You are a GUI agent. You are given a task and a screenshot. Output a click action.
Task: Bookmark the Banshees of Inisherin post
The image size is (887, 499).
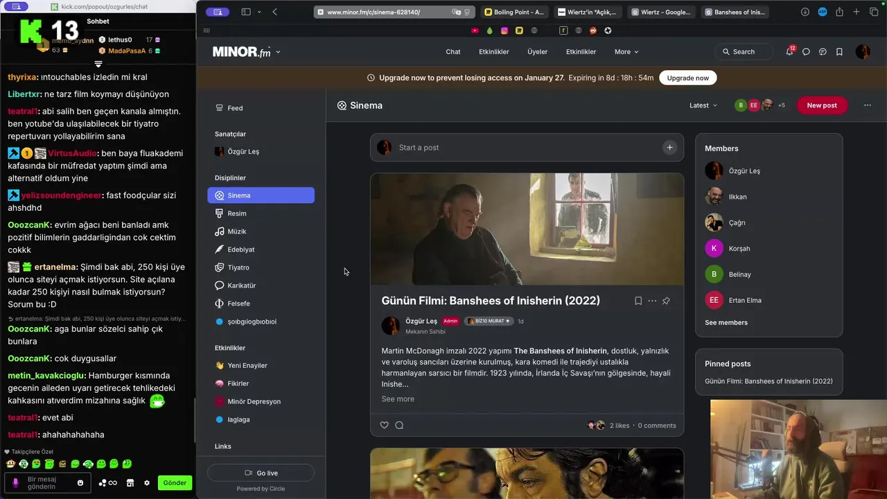tap(638, 301)
